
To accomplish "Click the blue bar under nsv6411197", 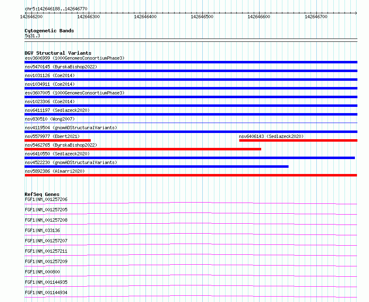I will pos(191,114).
